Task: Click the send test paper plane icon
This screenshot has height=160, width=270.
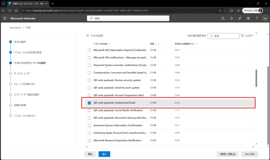Action: click(88, 36)
